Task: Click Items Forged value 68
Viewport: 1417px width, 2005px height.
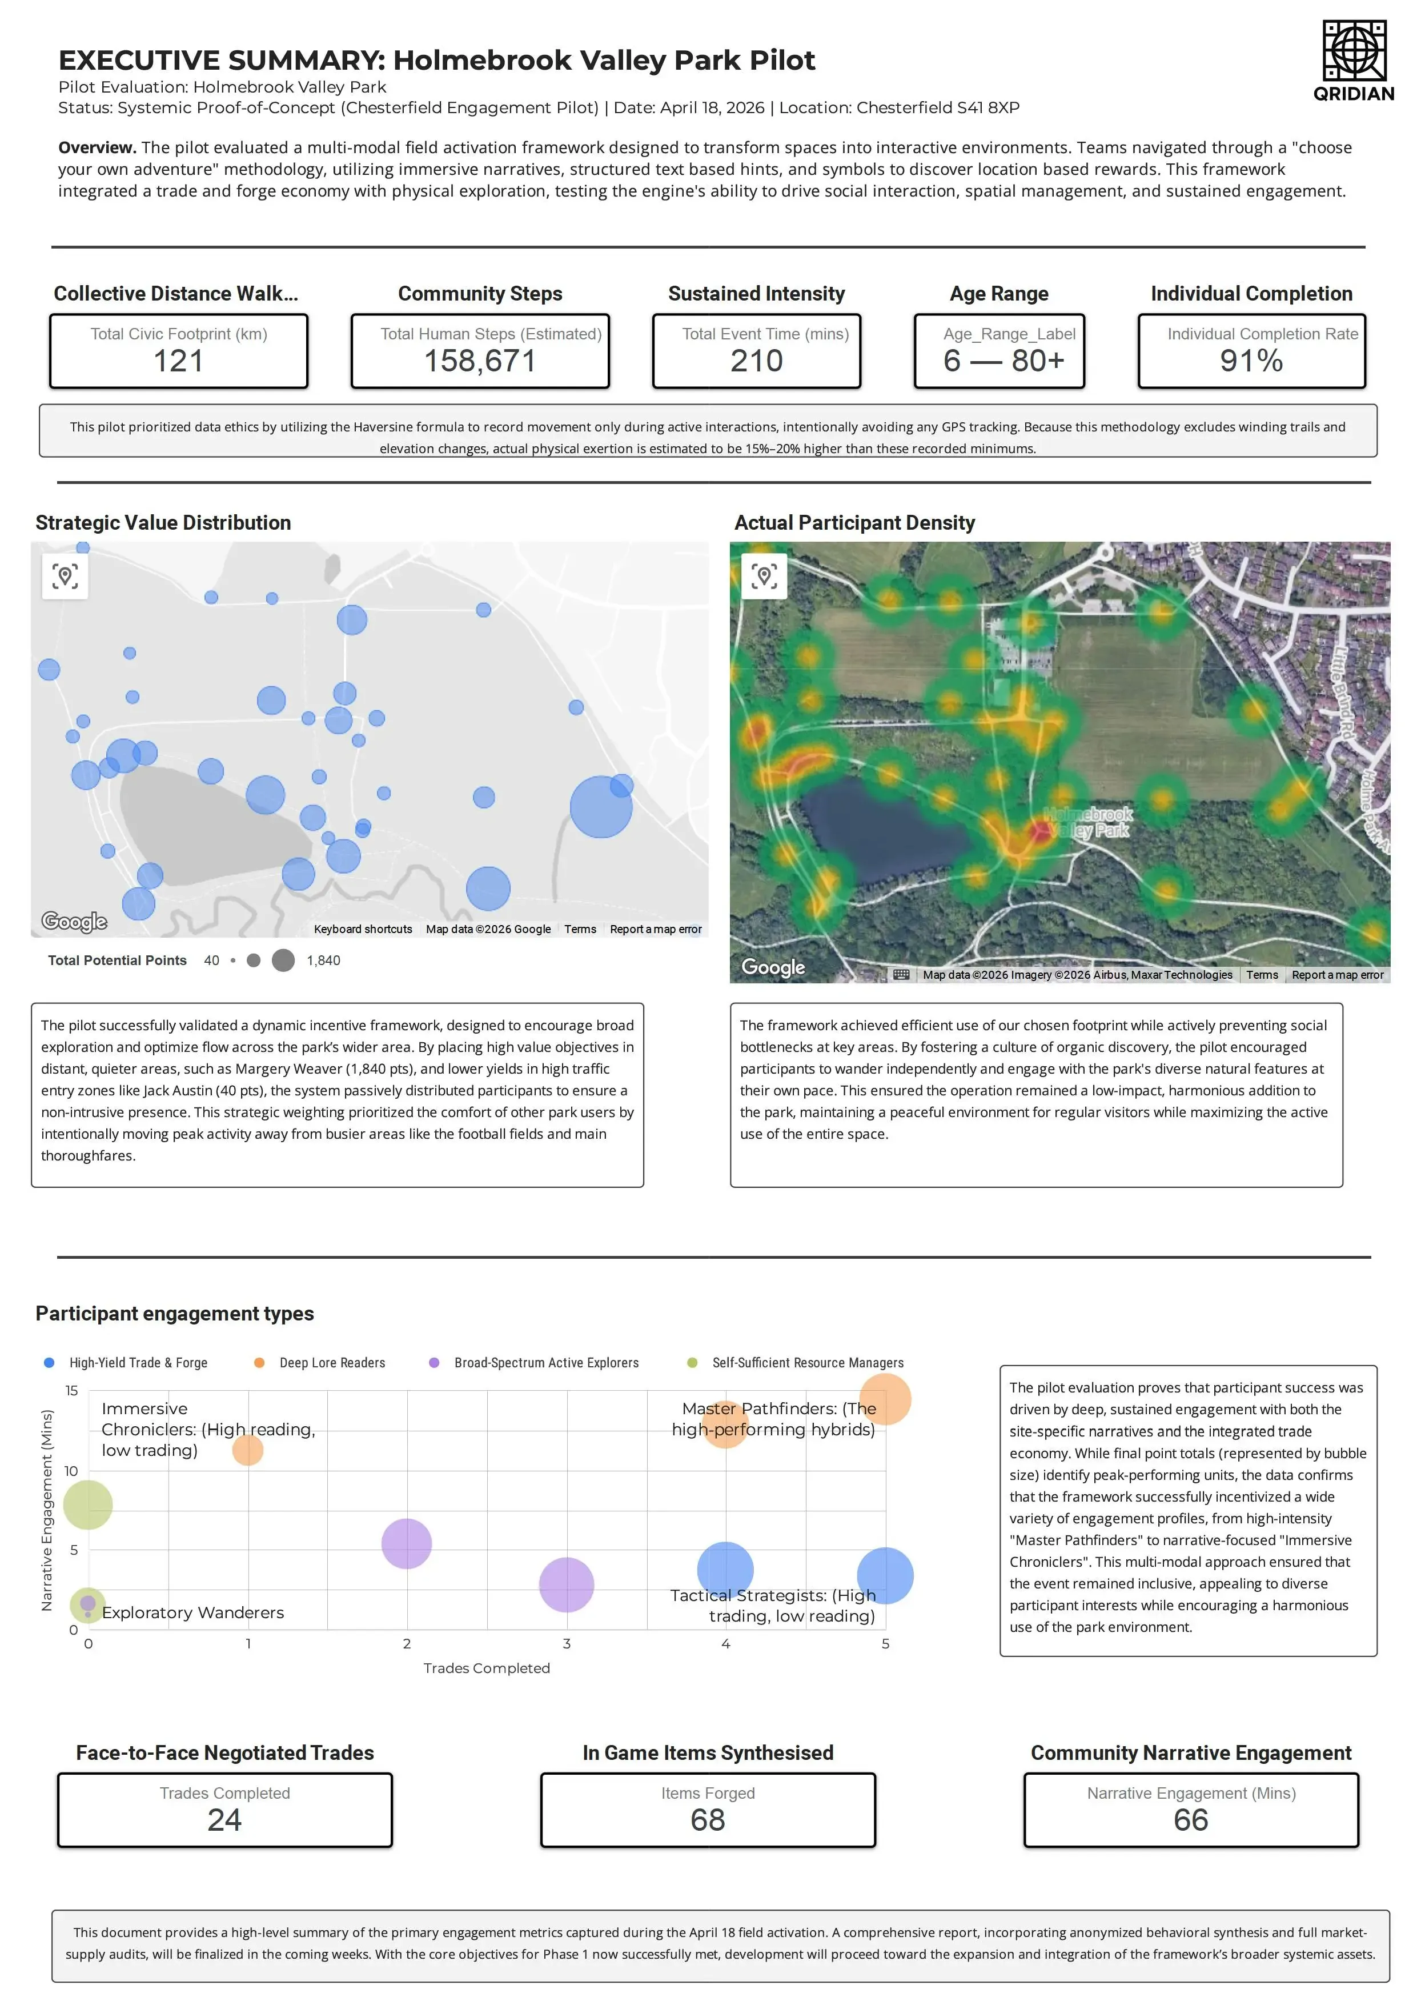Action: [707, 1820]
